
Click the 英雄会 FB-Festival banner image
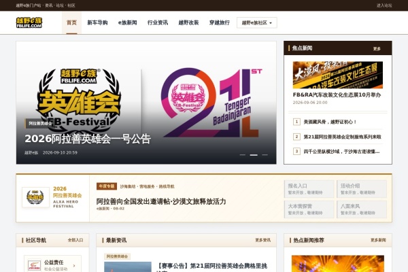pyautogui.click(x=146, y=103)
